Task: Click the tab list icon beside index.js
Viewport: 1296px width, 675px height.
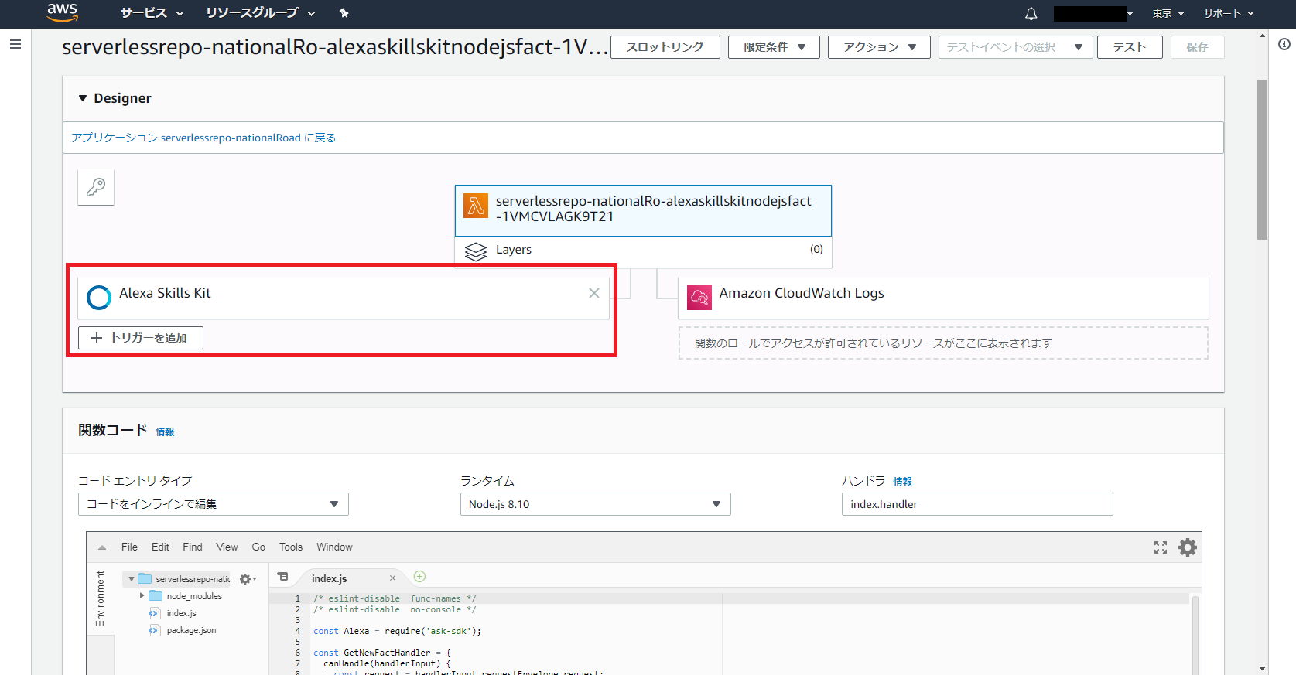Action: [x=283, y=577]
